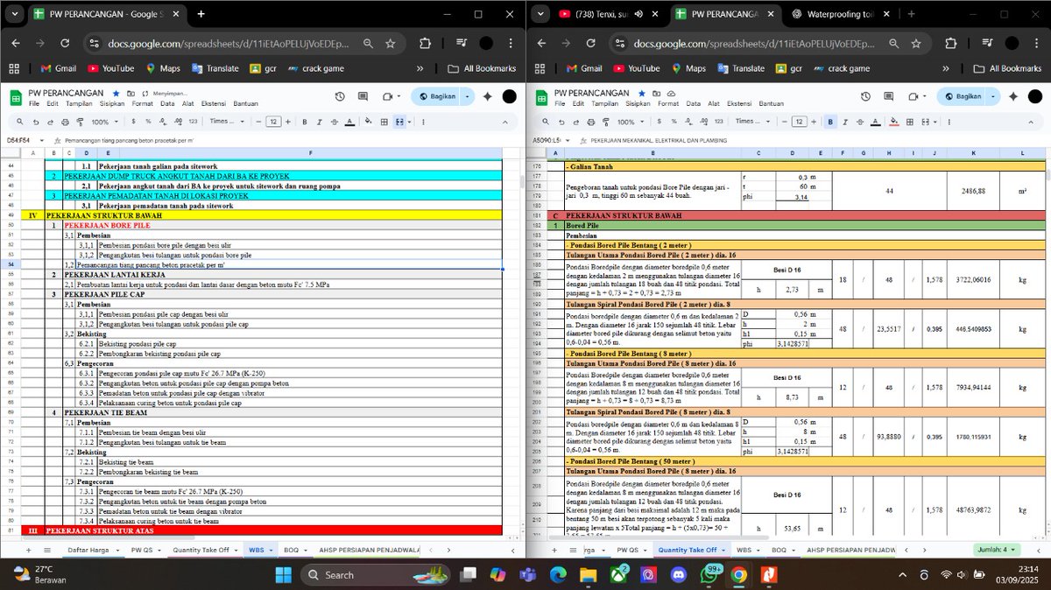The height and width of the screenshot is (590, 1051).
Task: Toggle italic in the right window toolbar
Action: coord(845,122)
